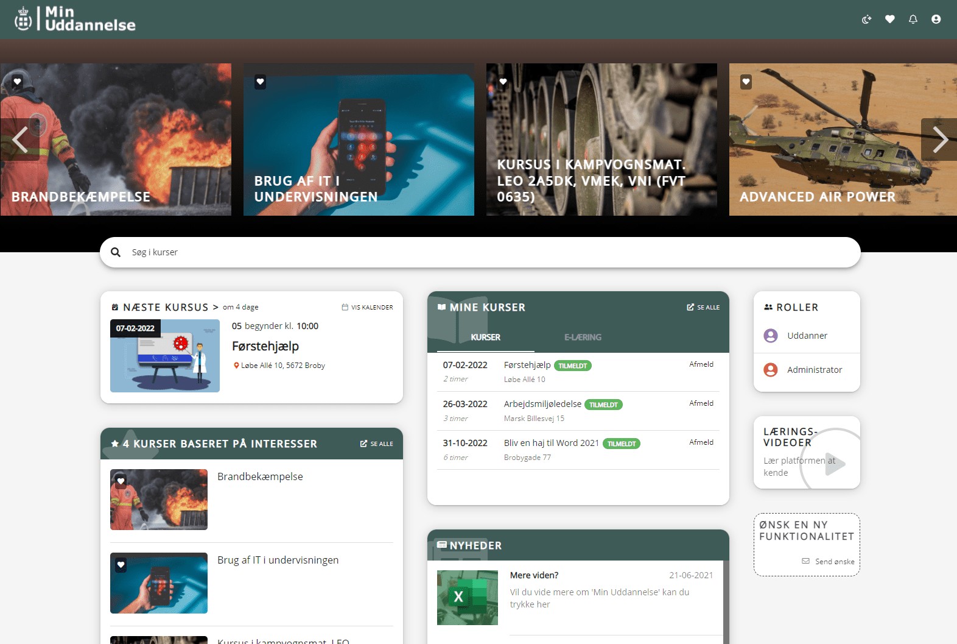This screenshot has width=957, height=644.
Task: Go to previous carousel slide
Action: 20,140
